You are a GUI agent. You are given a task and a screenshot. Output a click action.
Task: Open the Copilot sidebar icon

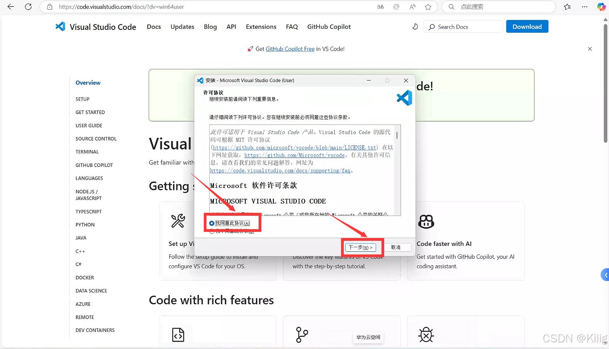tap(601, 7)
